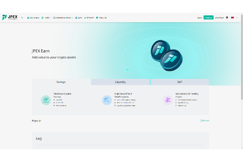
Task: Click the 'Flexible and Stable Earning' title
Action: [x=62, y=95]
